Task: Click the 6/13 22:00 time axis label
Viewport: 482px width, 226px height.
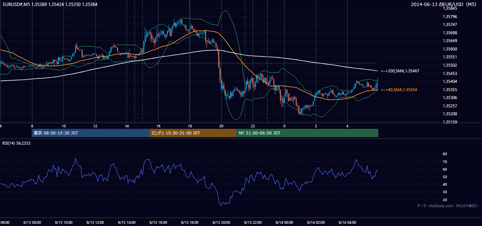Action: coord(253,222)
